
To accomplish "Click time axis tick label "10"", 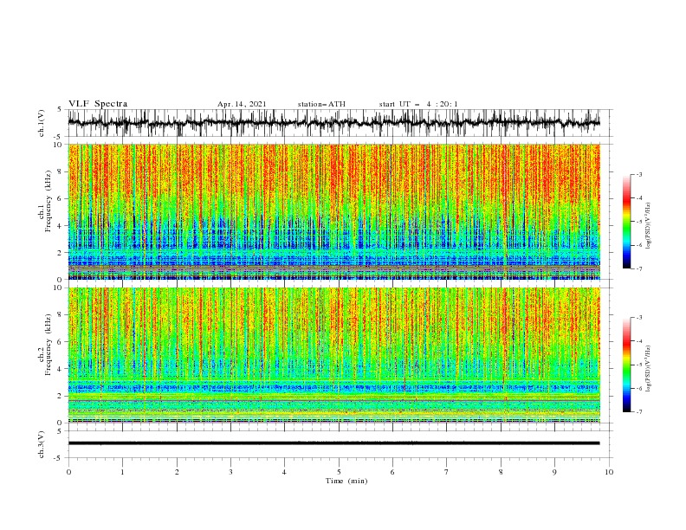I will coord(609,472).
